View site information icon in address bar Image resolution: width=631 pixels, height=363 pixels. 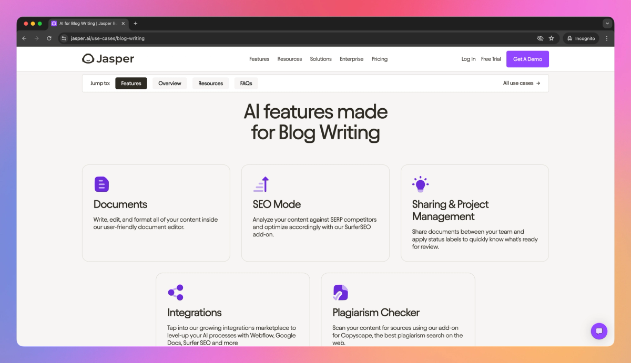(64, 38)
